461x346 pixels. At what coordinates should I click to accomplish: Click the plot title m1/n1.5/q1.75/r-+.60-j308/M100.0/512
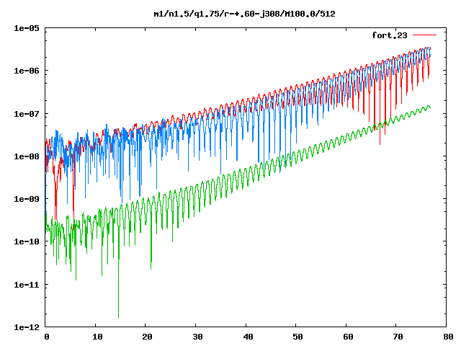pos(245,14)
